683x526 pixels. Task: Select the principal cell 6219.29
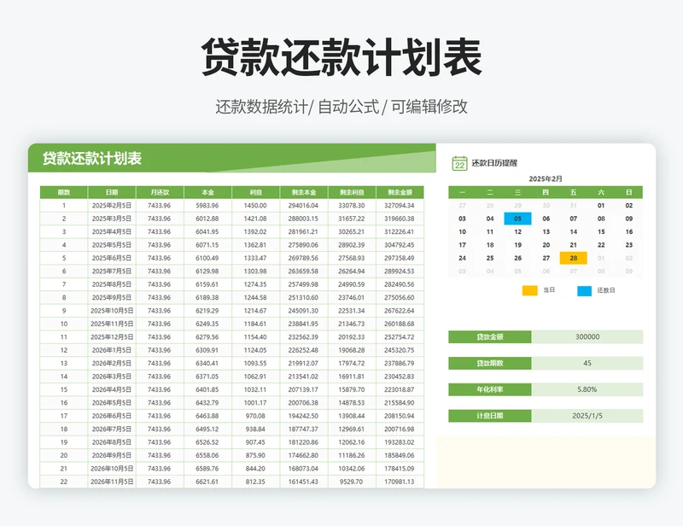coord(207,311)
